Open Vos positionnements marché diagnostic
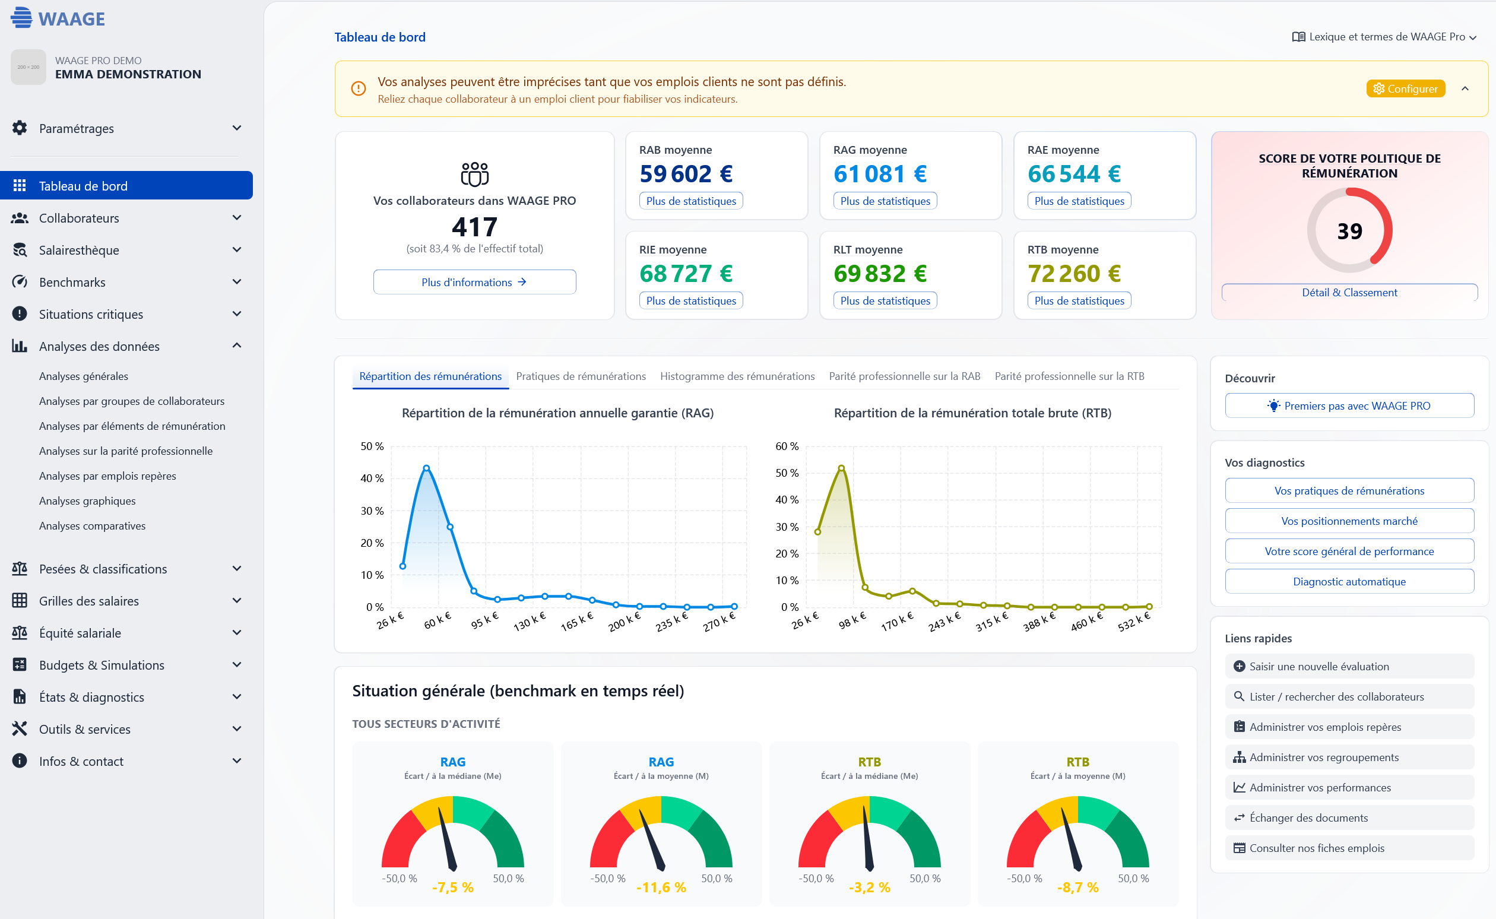This screenshot has height=919, width=1496. [x=1349, y=521]
